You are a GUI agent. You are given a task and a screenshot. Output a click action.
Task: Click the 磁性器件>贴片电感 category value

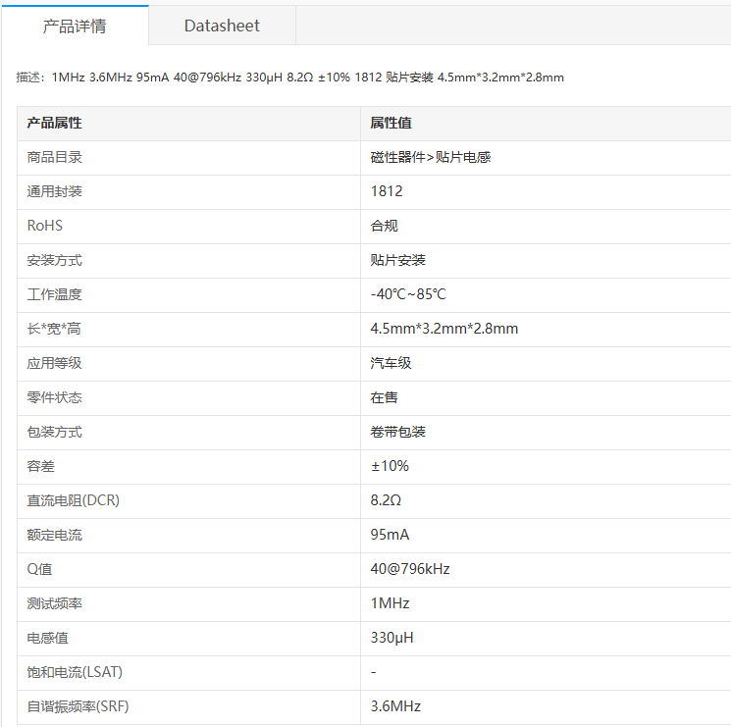click(x=431, y=158)
